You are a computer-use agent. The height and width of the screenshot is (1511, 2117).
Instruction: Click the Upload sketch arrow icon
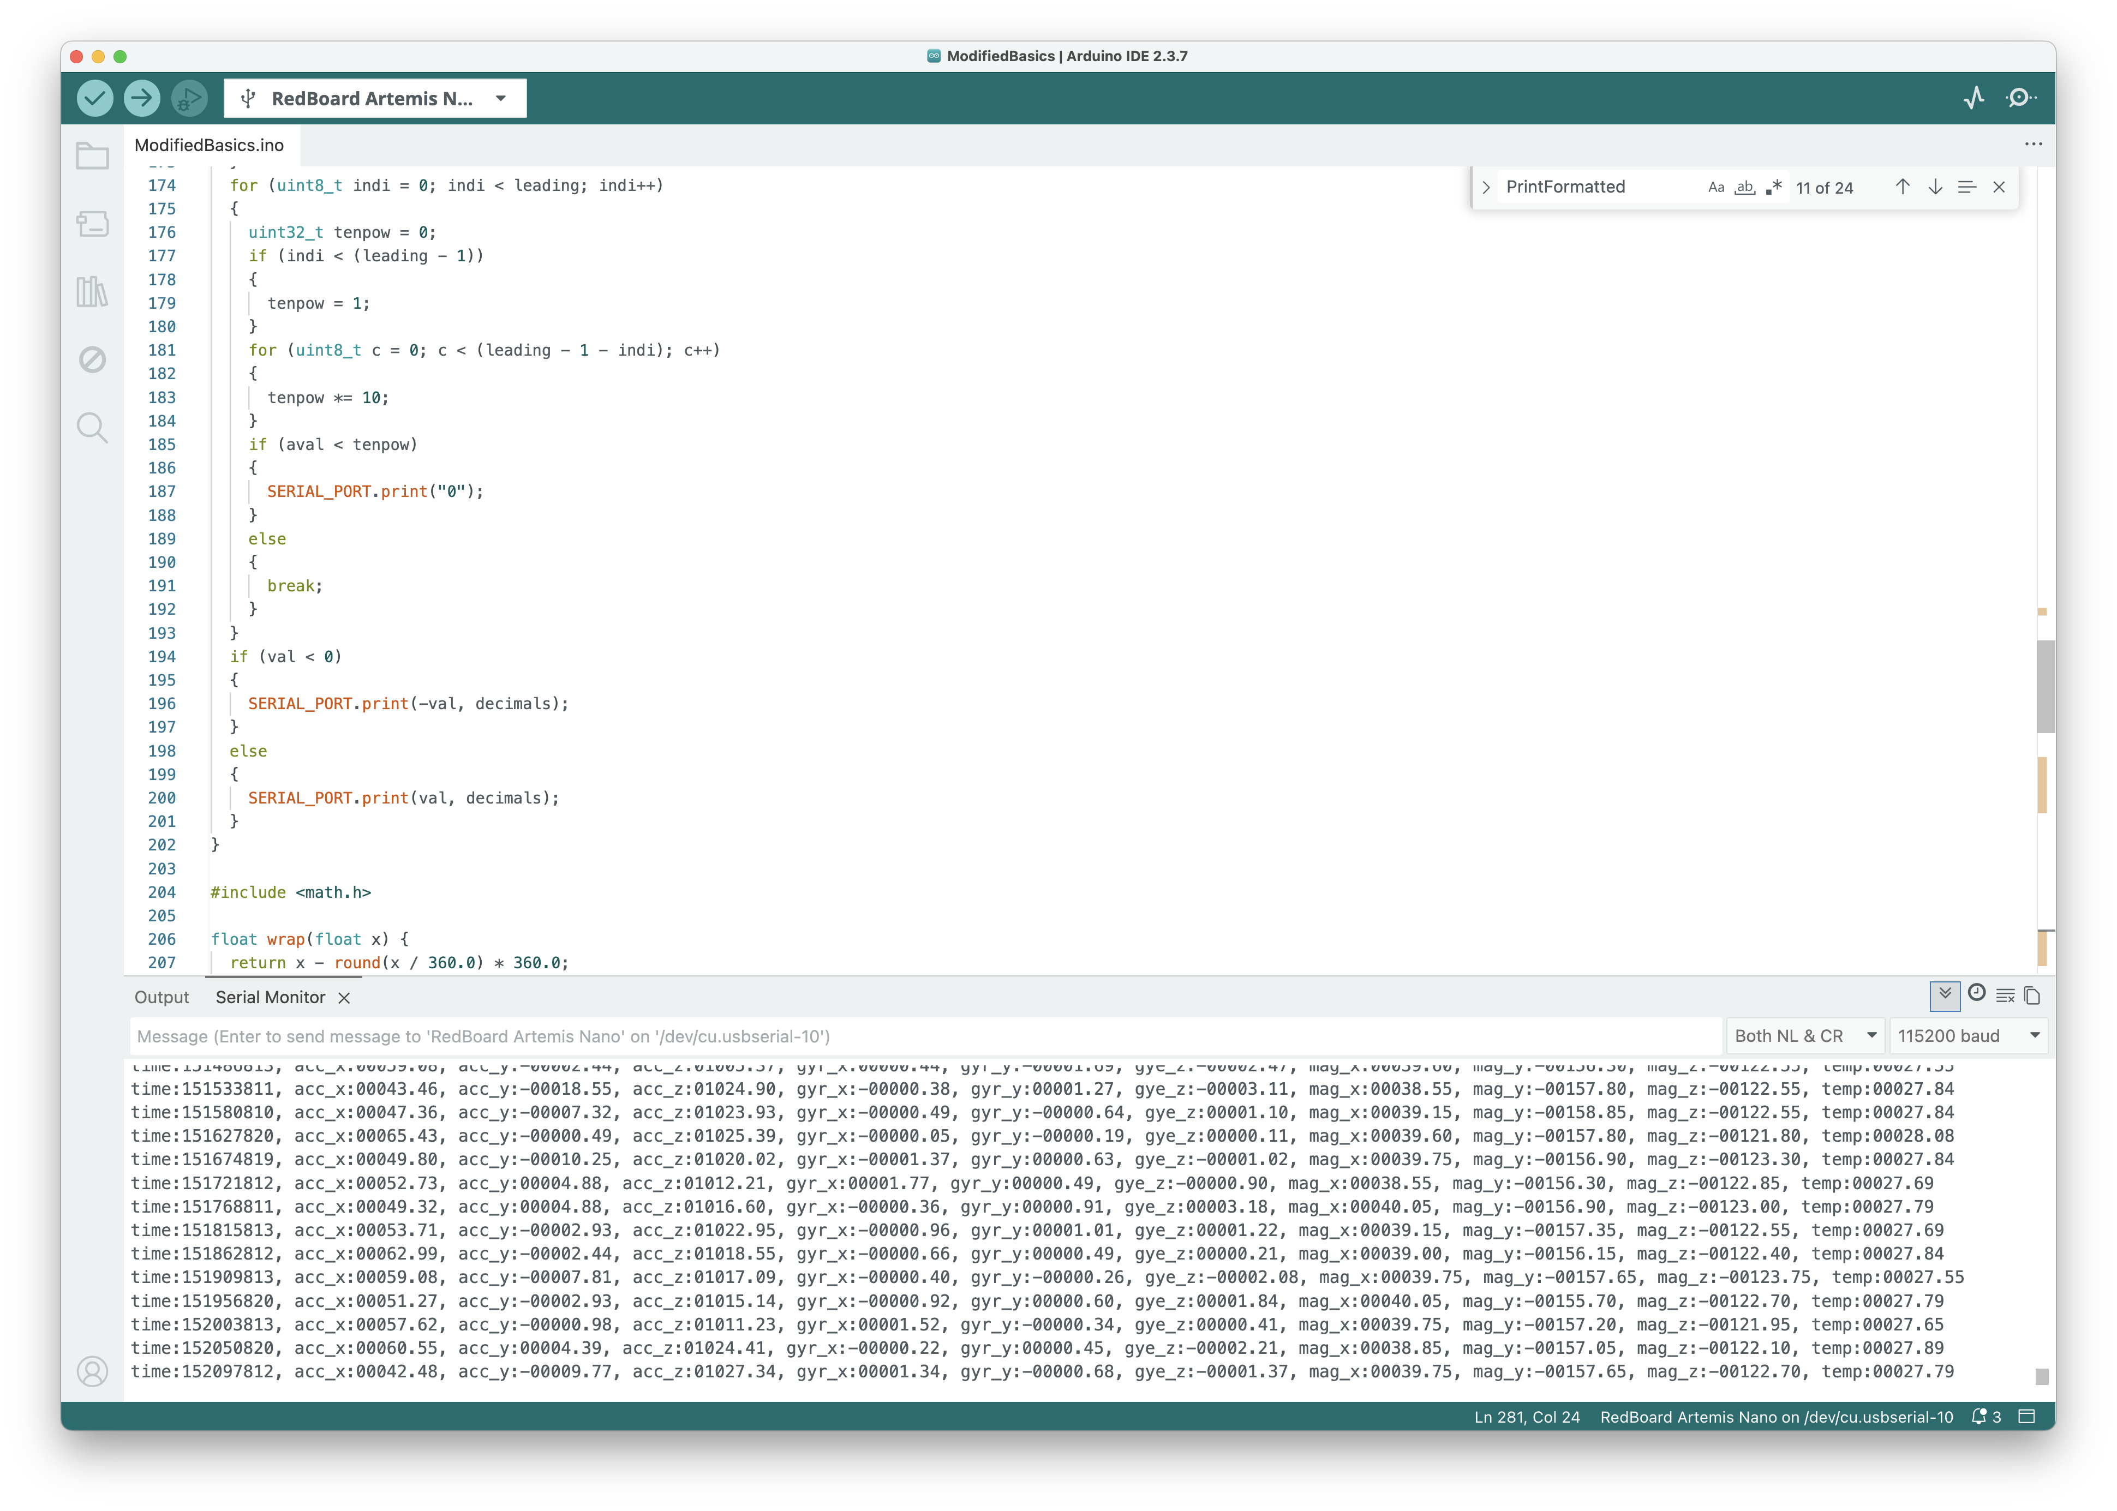tap(142, 98)
